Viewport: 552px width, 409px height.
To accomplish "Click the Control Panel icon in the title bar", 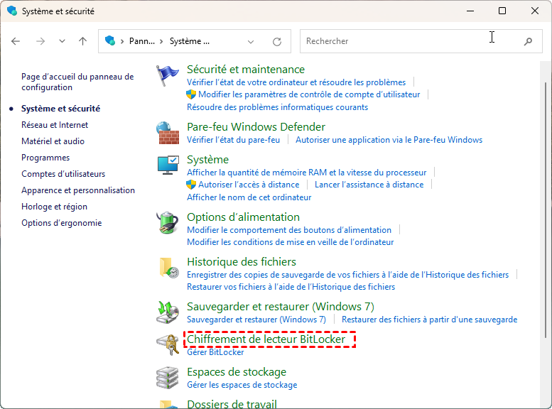I will (x=12, y=11).
